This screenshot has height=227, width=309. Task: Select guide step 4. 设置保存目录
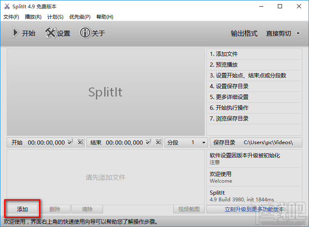(x=254, y=86)
